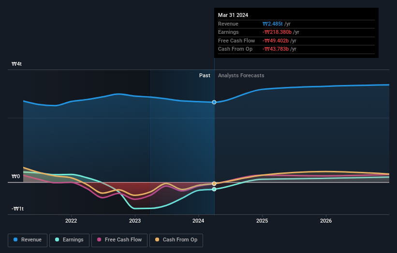Toggle the Revenue legend series
The height and width of the screenshot is (253, 397).
click(x=28, y=240)
